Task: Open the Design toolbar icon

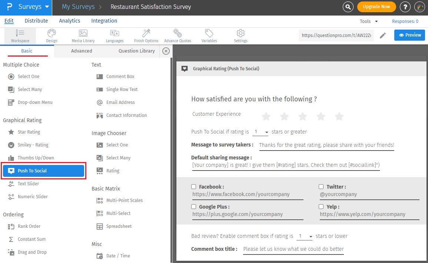Action: pos(52,36)
